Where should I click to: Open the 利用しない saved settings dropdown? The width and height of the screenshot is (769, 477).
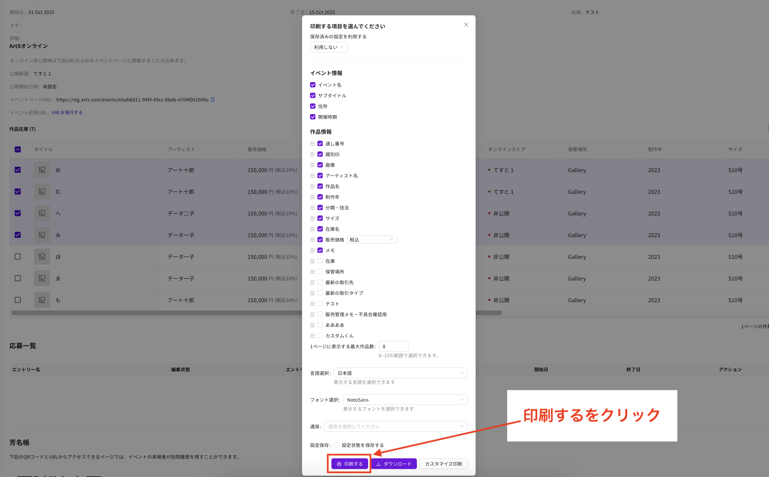pos(329,47)
